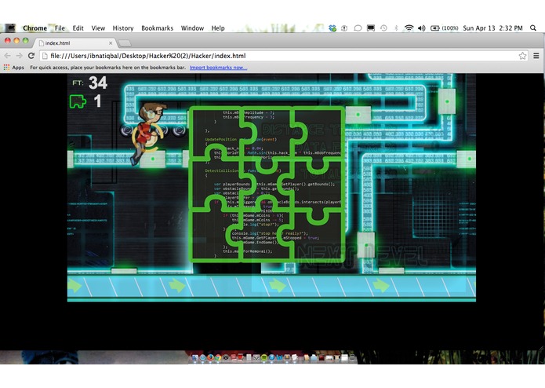Click the Import bookmarks now link

coord(218,68)
